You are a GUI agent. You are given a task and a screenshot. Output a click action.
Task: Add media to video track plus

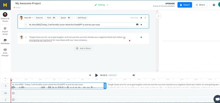13,93
